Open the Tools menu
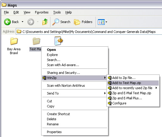The width and height of the screenshot is (162, 137). coord(57,12)
